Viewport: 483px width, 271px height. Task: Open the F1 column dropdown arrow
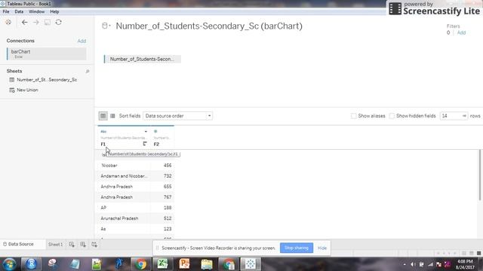pyautogui.click(x=146, y=132)
